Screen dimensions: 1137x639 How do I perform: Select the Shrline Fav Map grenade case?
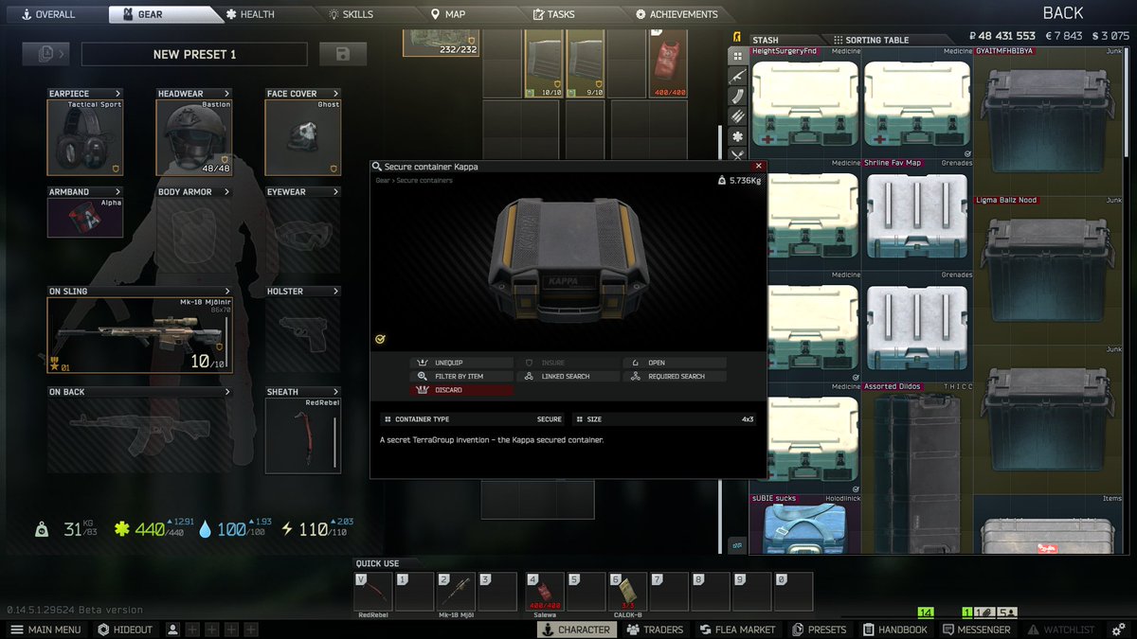[917, 213]
